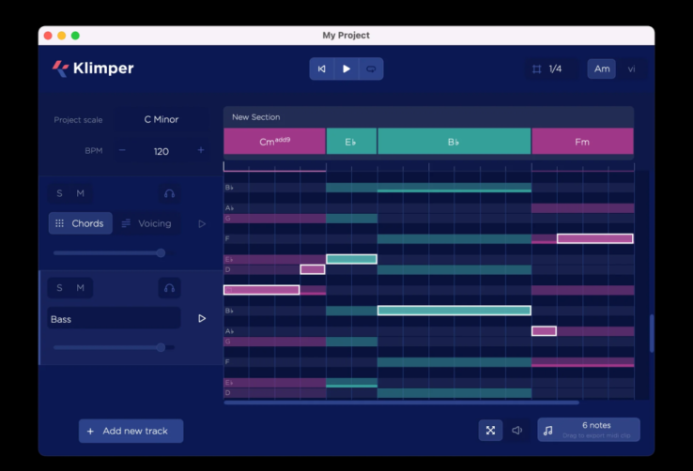Solo the Chords track with S
This screenshot has height=471, width=693.
59,193
